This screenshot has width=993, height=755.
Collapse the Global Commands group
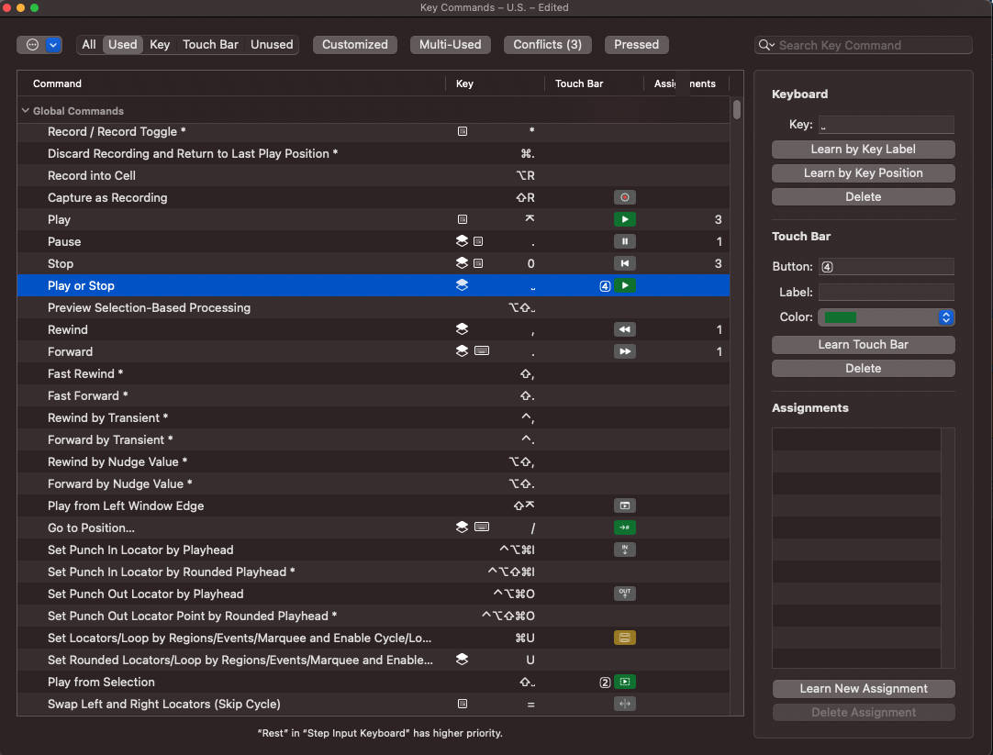25,110
